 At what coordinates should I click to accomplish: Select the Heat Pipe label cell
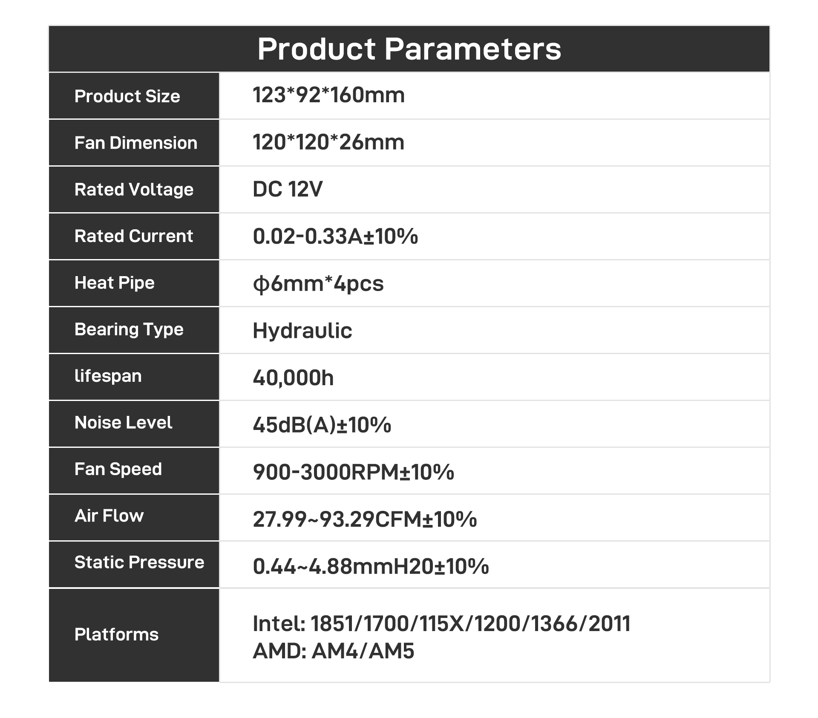pos(134,283)
